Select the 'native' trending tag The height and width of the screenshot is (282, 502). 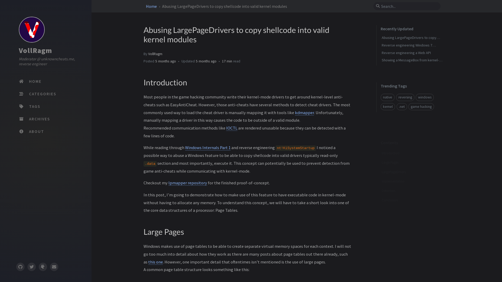point(387,97)
